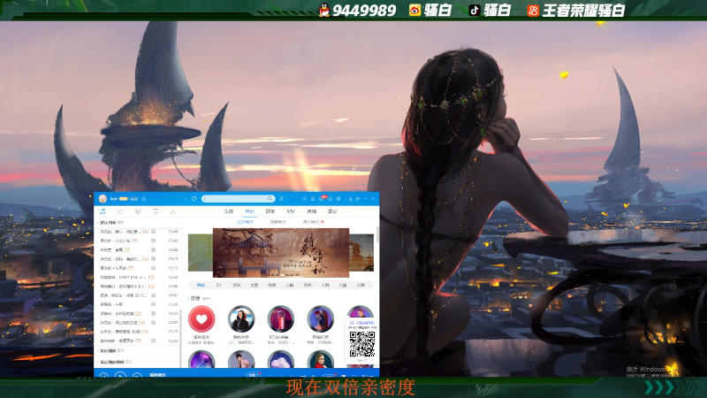Viewport: 707px width, 398px height.
Task: Select the 高潮电台 sub-tab
Action: click(278, 222)
